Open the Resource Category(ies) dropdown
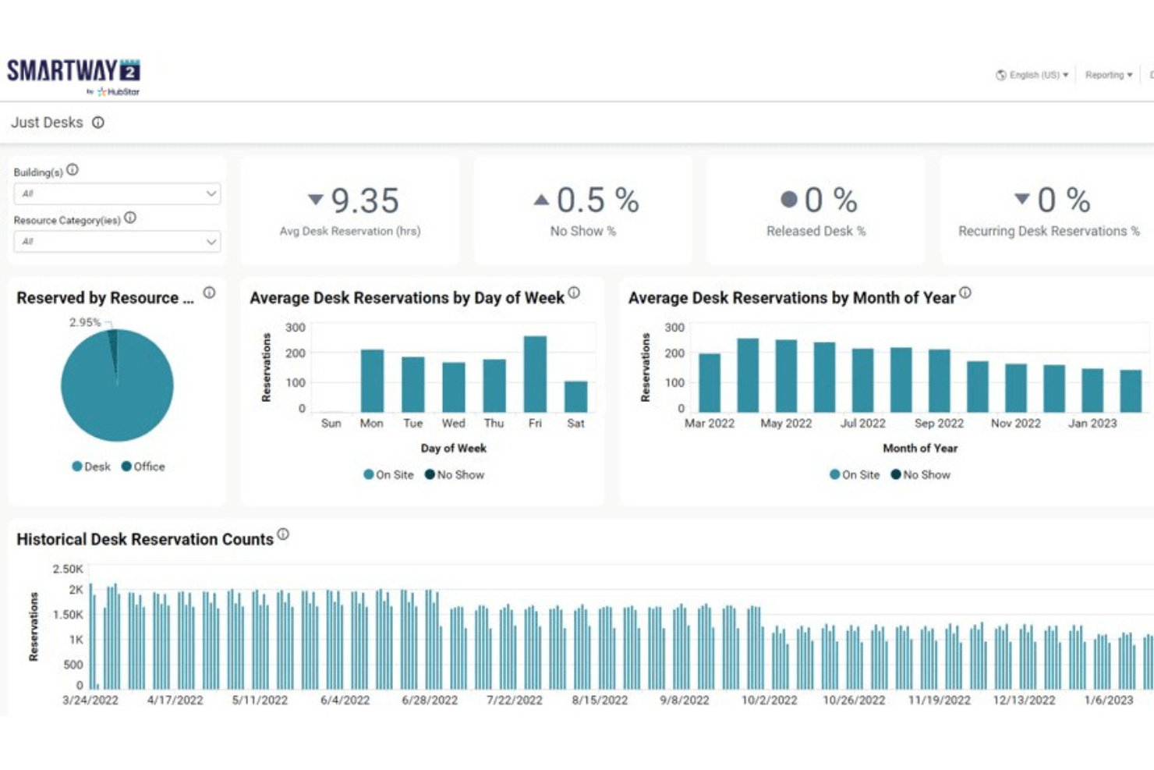This screenshot has width=1154, height=770. 117,242
